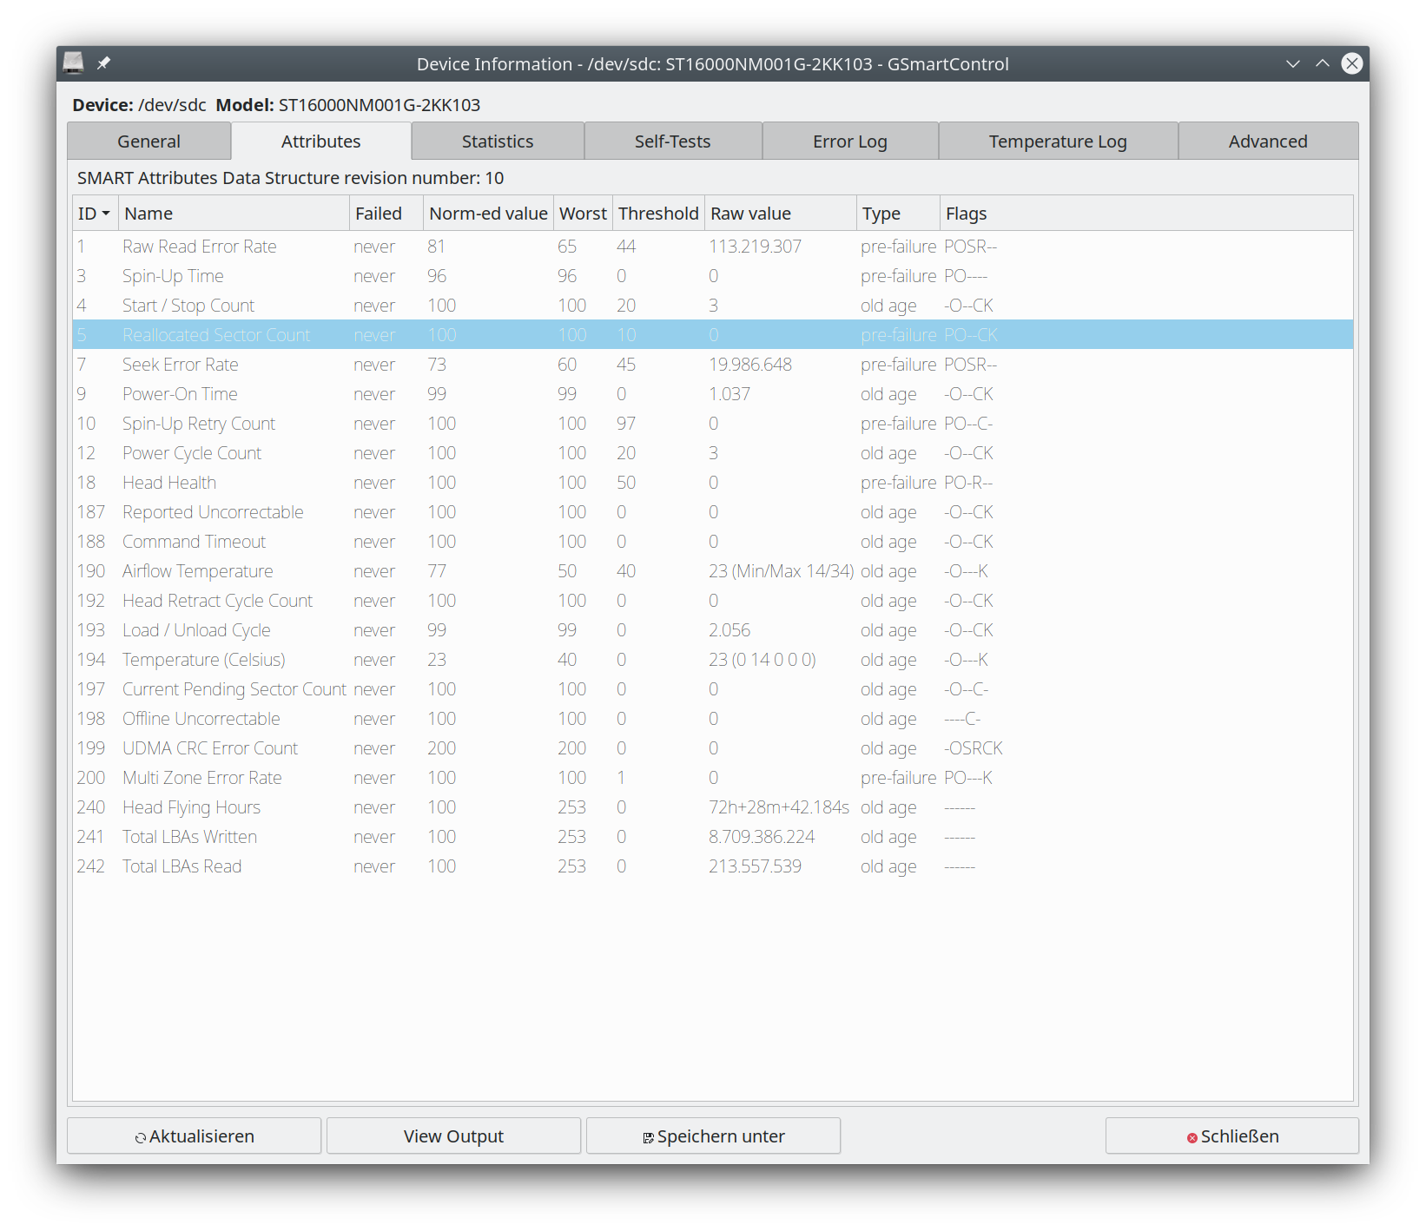Select the Power Cycle Count row

click(x=712, y=453)
